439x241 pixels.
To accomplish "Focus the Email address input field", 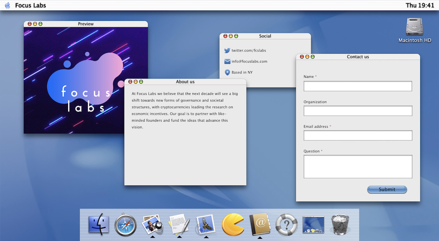I will 358,135.
